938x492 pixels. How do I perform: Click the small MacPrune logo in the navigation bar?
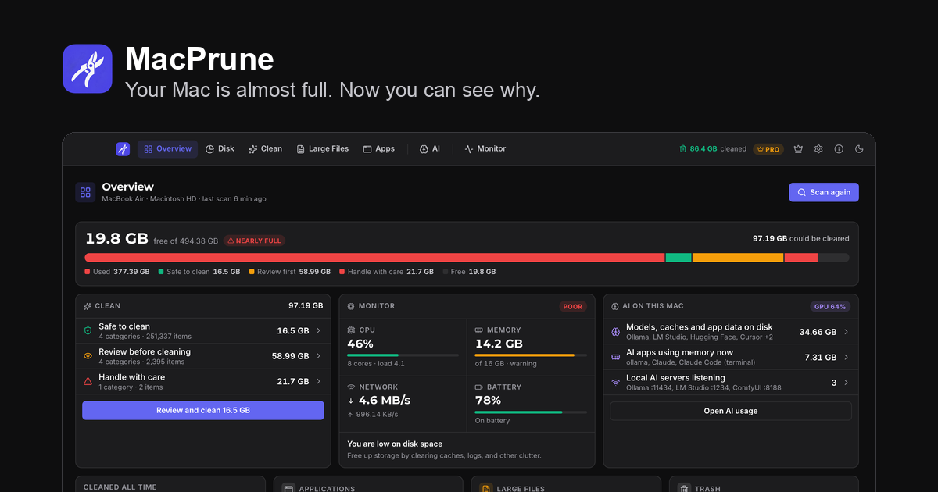point(123,149)
